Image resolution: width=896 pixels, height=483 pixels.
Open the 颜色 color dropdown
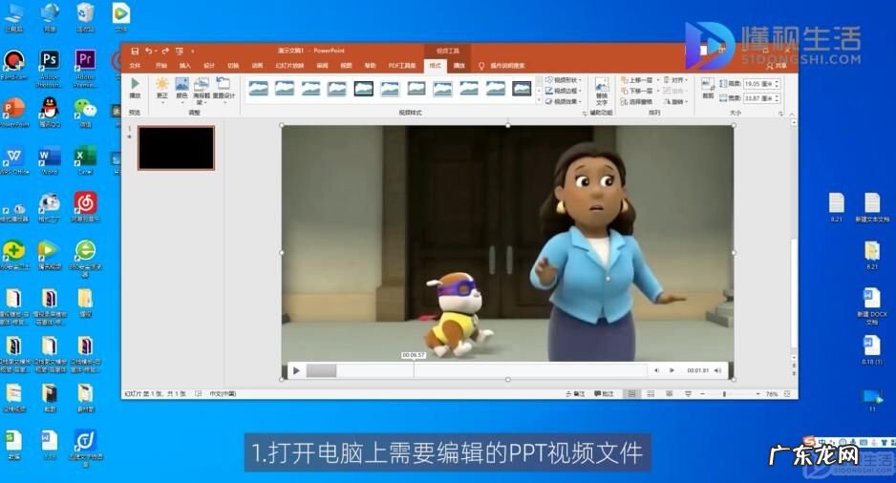181,89
